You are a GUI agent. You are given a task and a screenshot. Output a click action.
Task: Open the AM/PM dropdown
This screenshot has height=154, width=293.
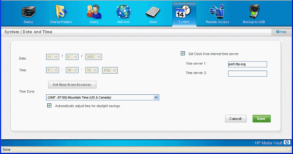point(115,70)
